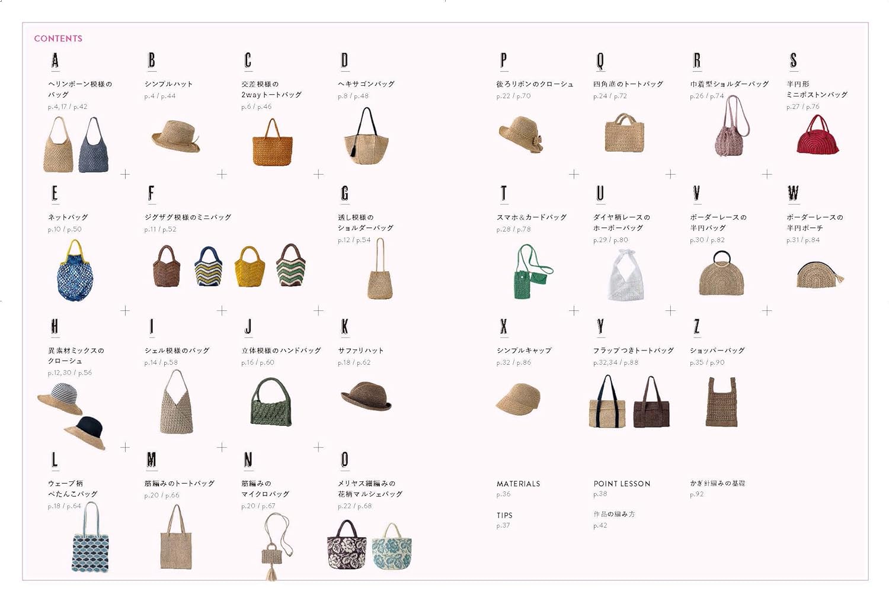Screen dimensions: 889x601
Task: Click the CONTENTS heading
Action: [x=58, y=38]
